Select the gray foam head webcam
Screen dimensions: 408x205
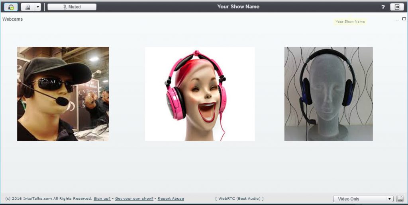pos(328,94)
